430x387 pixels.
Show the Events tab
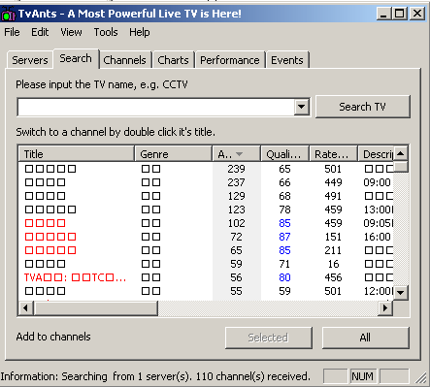287,60
